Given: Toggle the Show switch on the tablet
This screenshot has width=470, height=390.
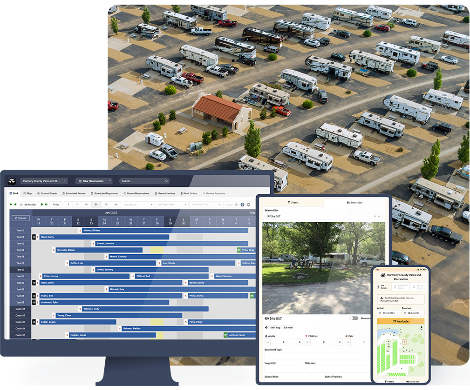Looking at the screenshot, I should [x=354, y=318].
